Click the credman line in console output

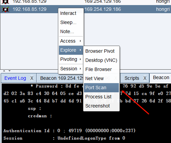[x=40, y=116]
